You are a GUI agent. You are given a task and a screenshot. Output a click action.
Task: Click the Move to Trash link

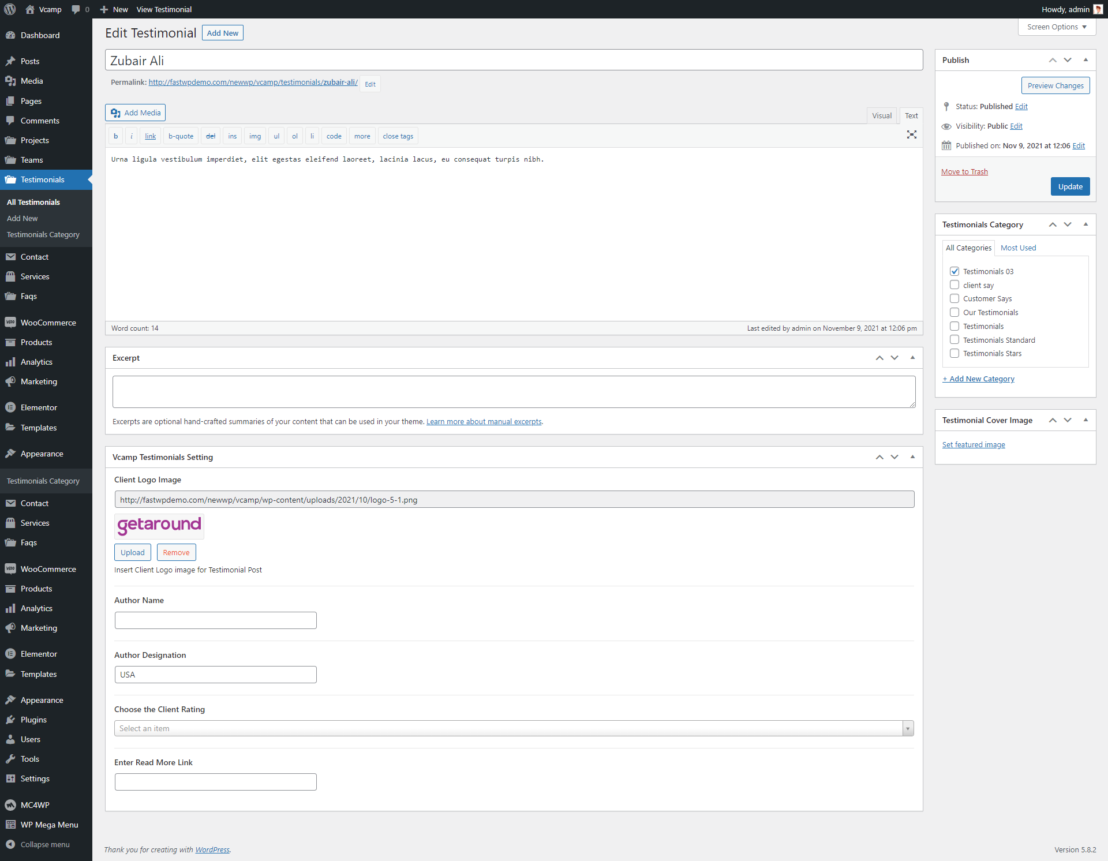pyautogui.click(x=964, y=171)
